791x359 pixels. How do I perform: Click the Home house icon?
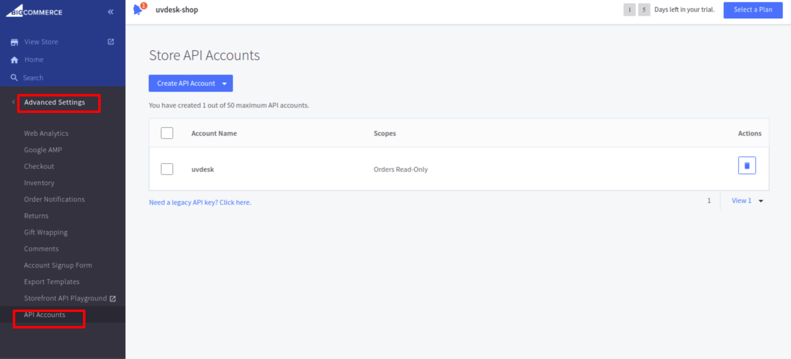point(14,60)
